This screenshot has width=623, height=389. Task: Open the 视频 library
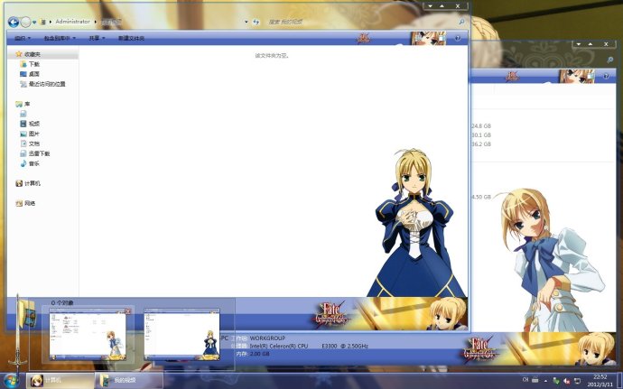(x=30, y=124)
